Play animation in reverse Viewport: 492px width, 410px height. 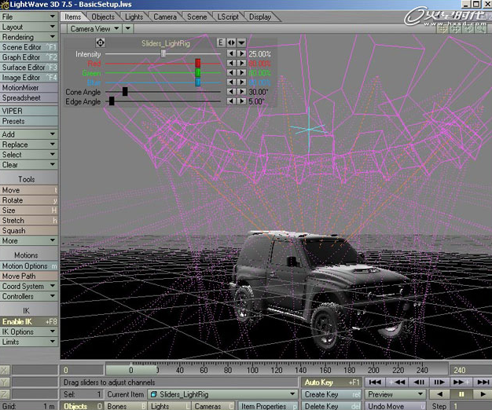439,394
